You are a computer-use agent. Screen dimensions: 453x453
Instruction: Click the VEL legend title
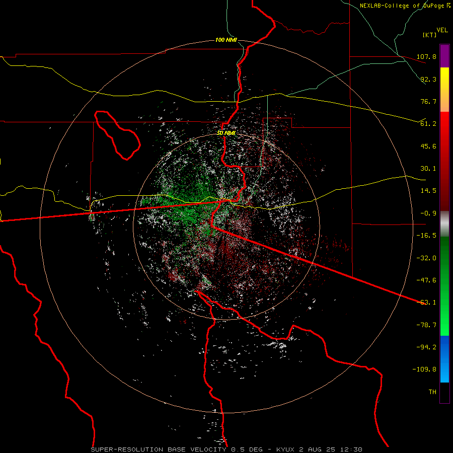(x=442, y=30)
